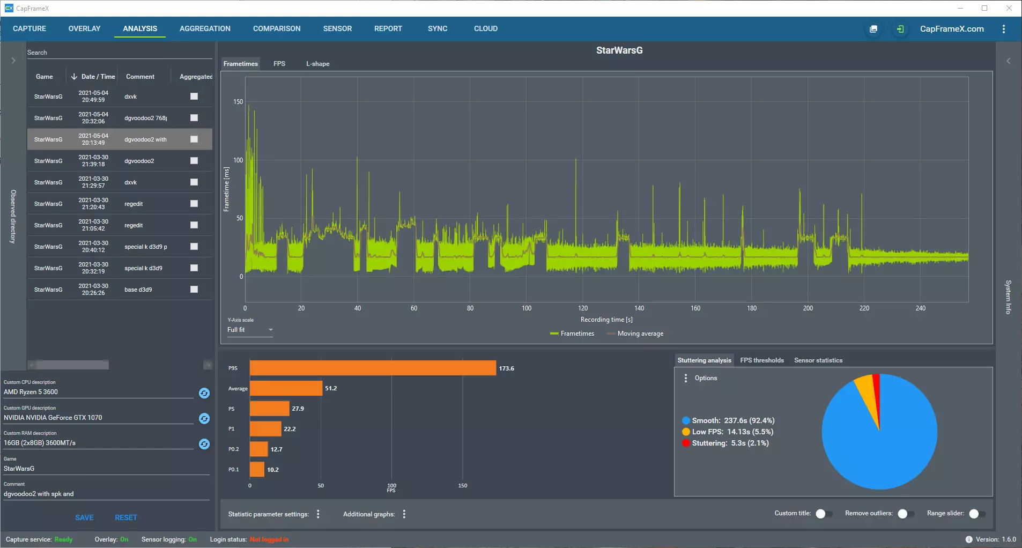Enable the Custom title toggle

pyautogui.click(x=824, y=514)
